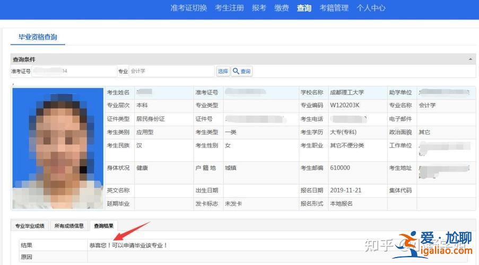Collapse the 查询条件 panel arrow
The height and width of the screenshot is (265, 479).
tap(471, 59)
